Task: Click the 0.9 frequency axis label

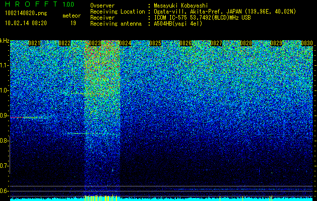Action: 4,116
